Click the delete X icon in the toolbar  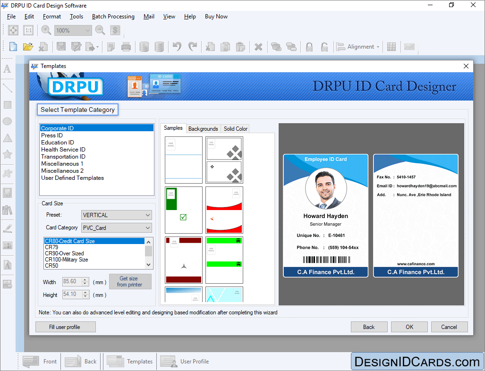click(x=258, y=47)
